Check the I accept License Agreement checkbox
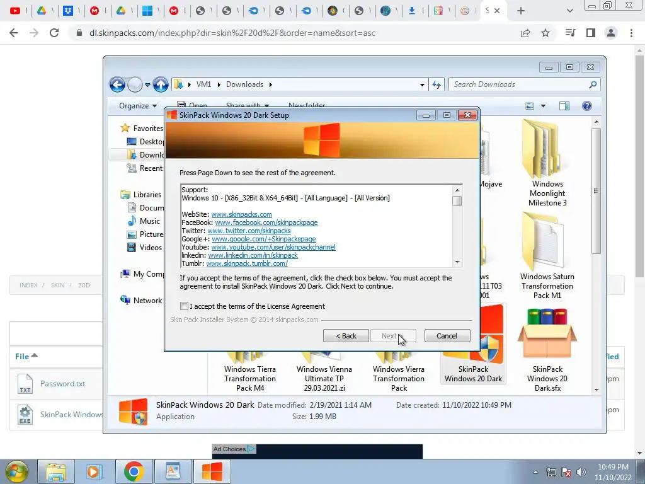 point(185,306)
